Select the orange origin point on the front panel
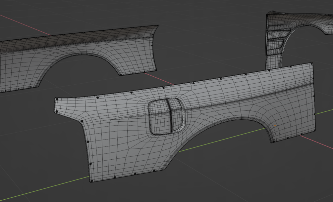Screen dimensions: 333x202 pyautogui.click(x=275, y=126)
